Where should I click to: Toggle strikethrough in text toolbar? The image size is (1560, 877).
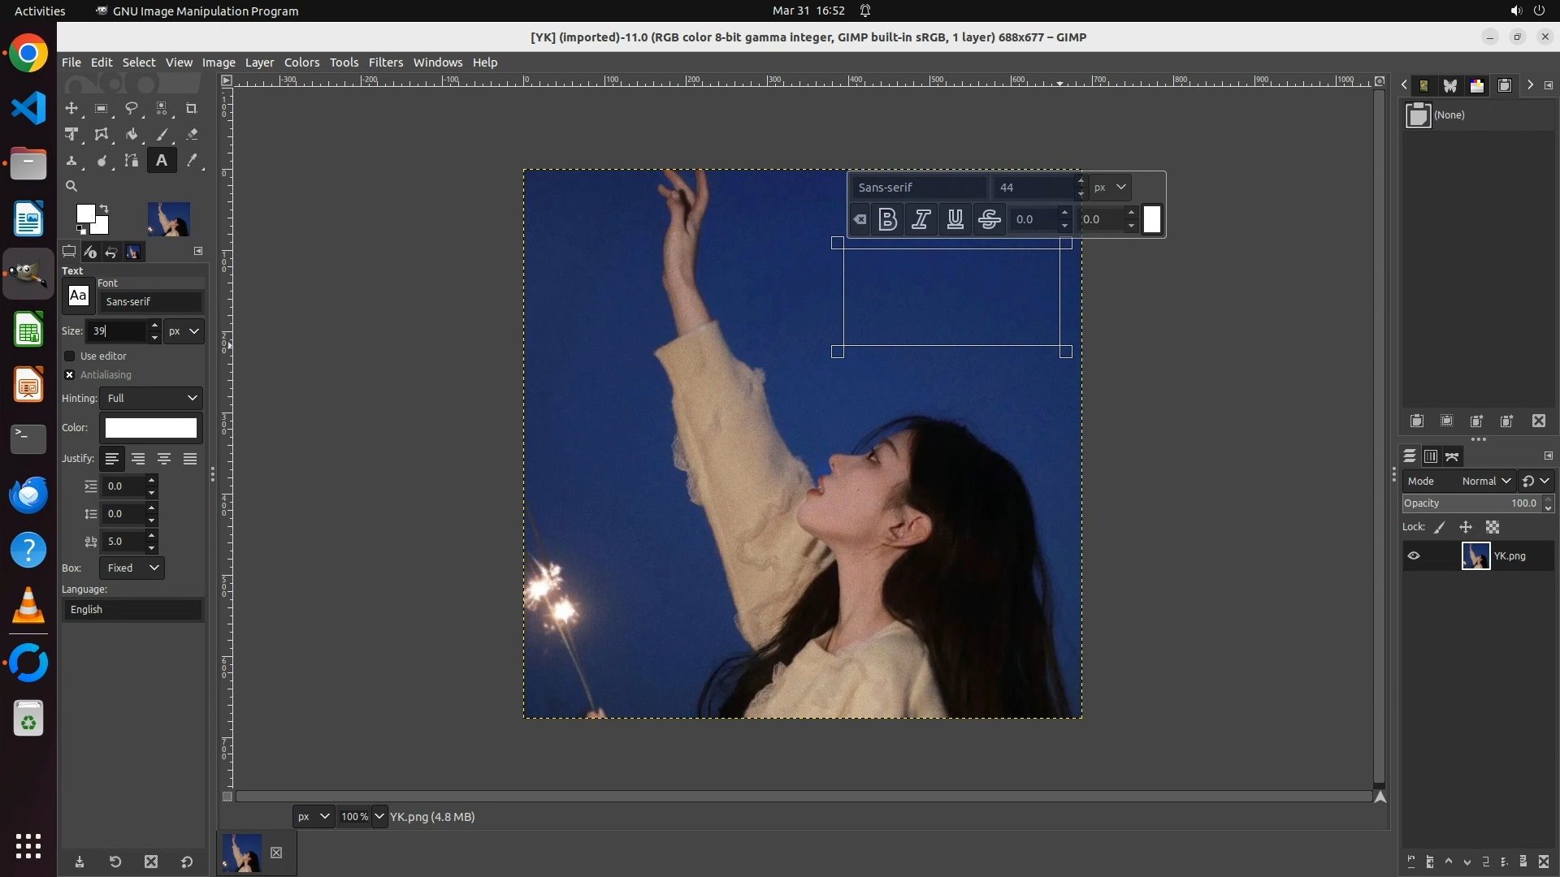click(989, 219)
